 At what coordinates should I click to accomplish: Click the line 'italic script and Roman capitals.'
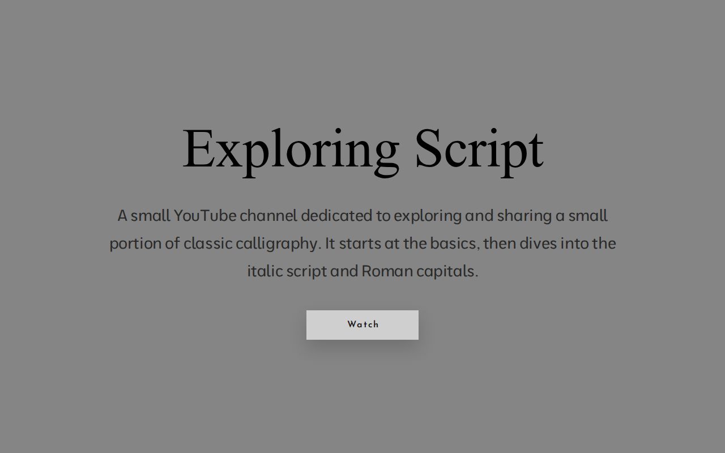point(362,271)
